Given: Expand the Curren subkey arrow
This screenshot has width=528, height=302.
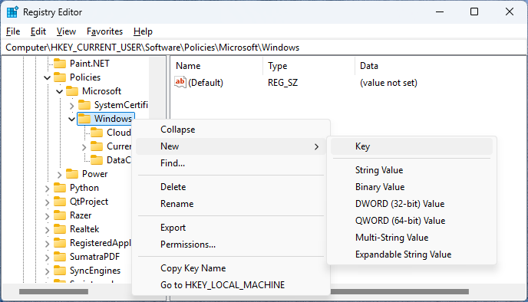Looking at the screenshot, I should click(84, 147).
